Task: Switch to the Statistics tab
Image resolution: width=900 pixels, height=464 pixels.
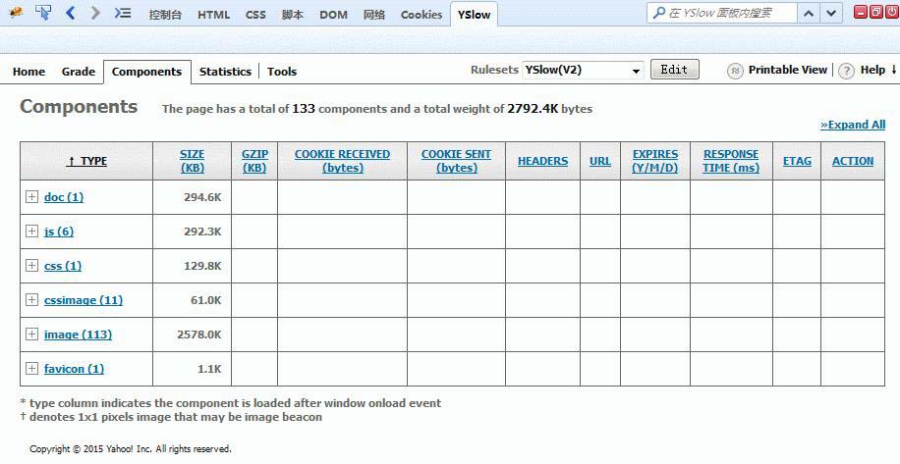Action: [x=225, y=72]
